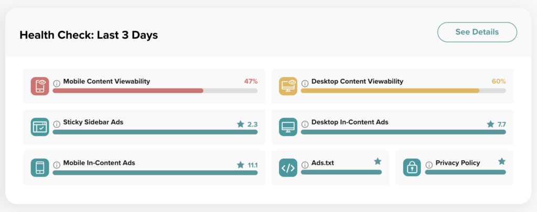This screenshot has height=212, width=537.
Task: Show info for Sticky Sidebar Ads
Action: click(57, 123)
